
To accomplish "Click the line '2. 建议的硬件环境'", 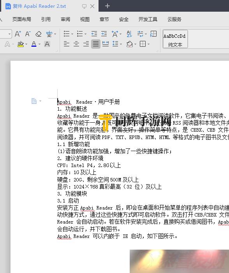I will coord(80,158).
